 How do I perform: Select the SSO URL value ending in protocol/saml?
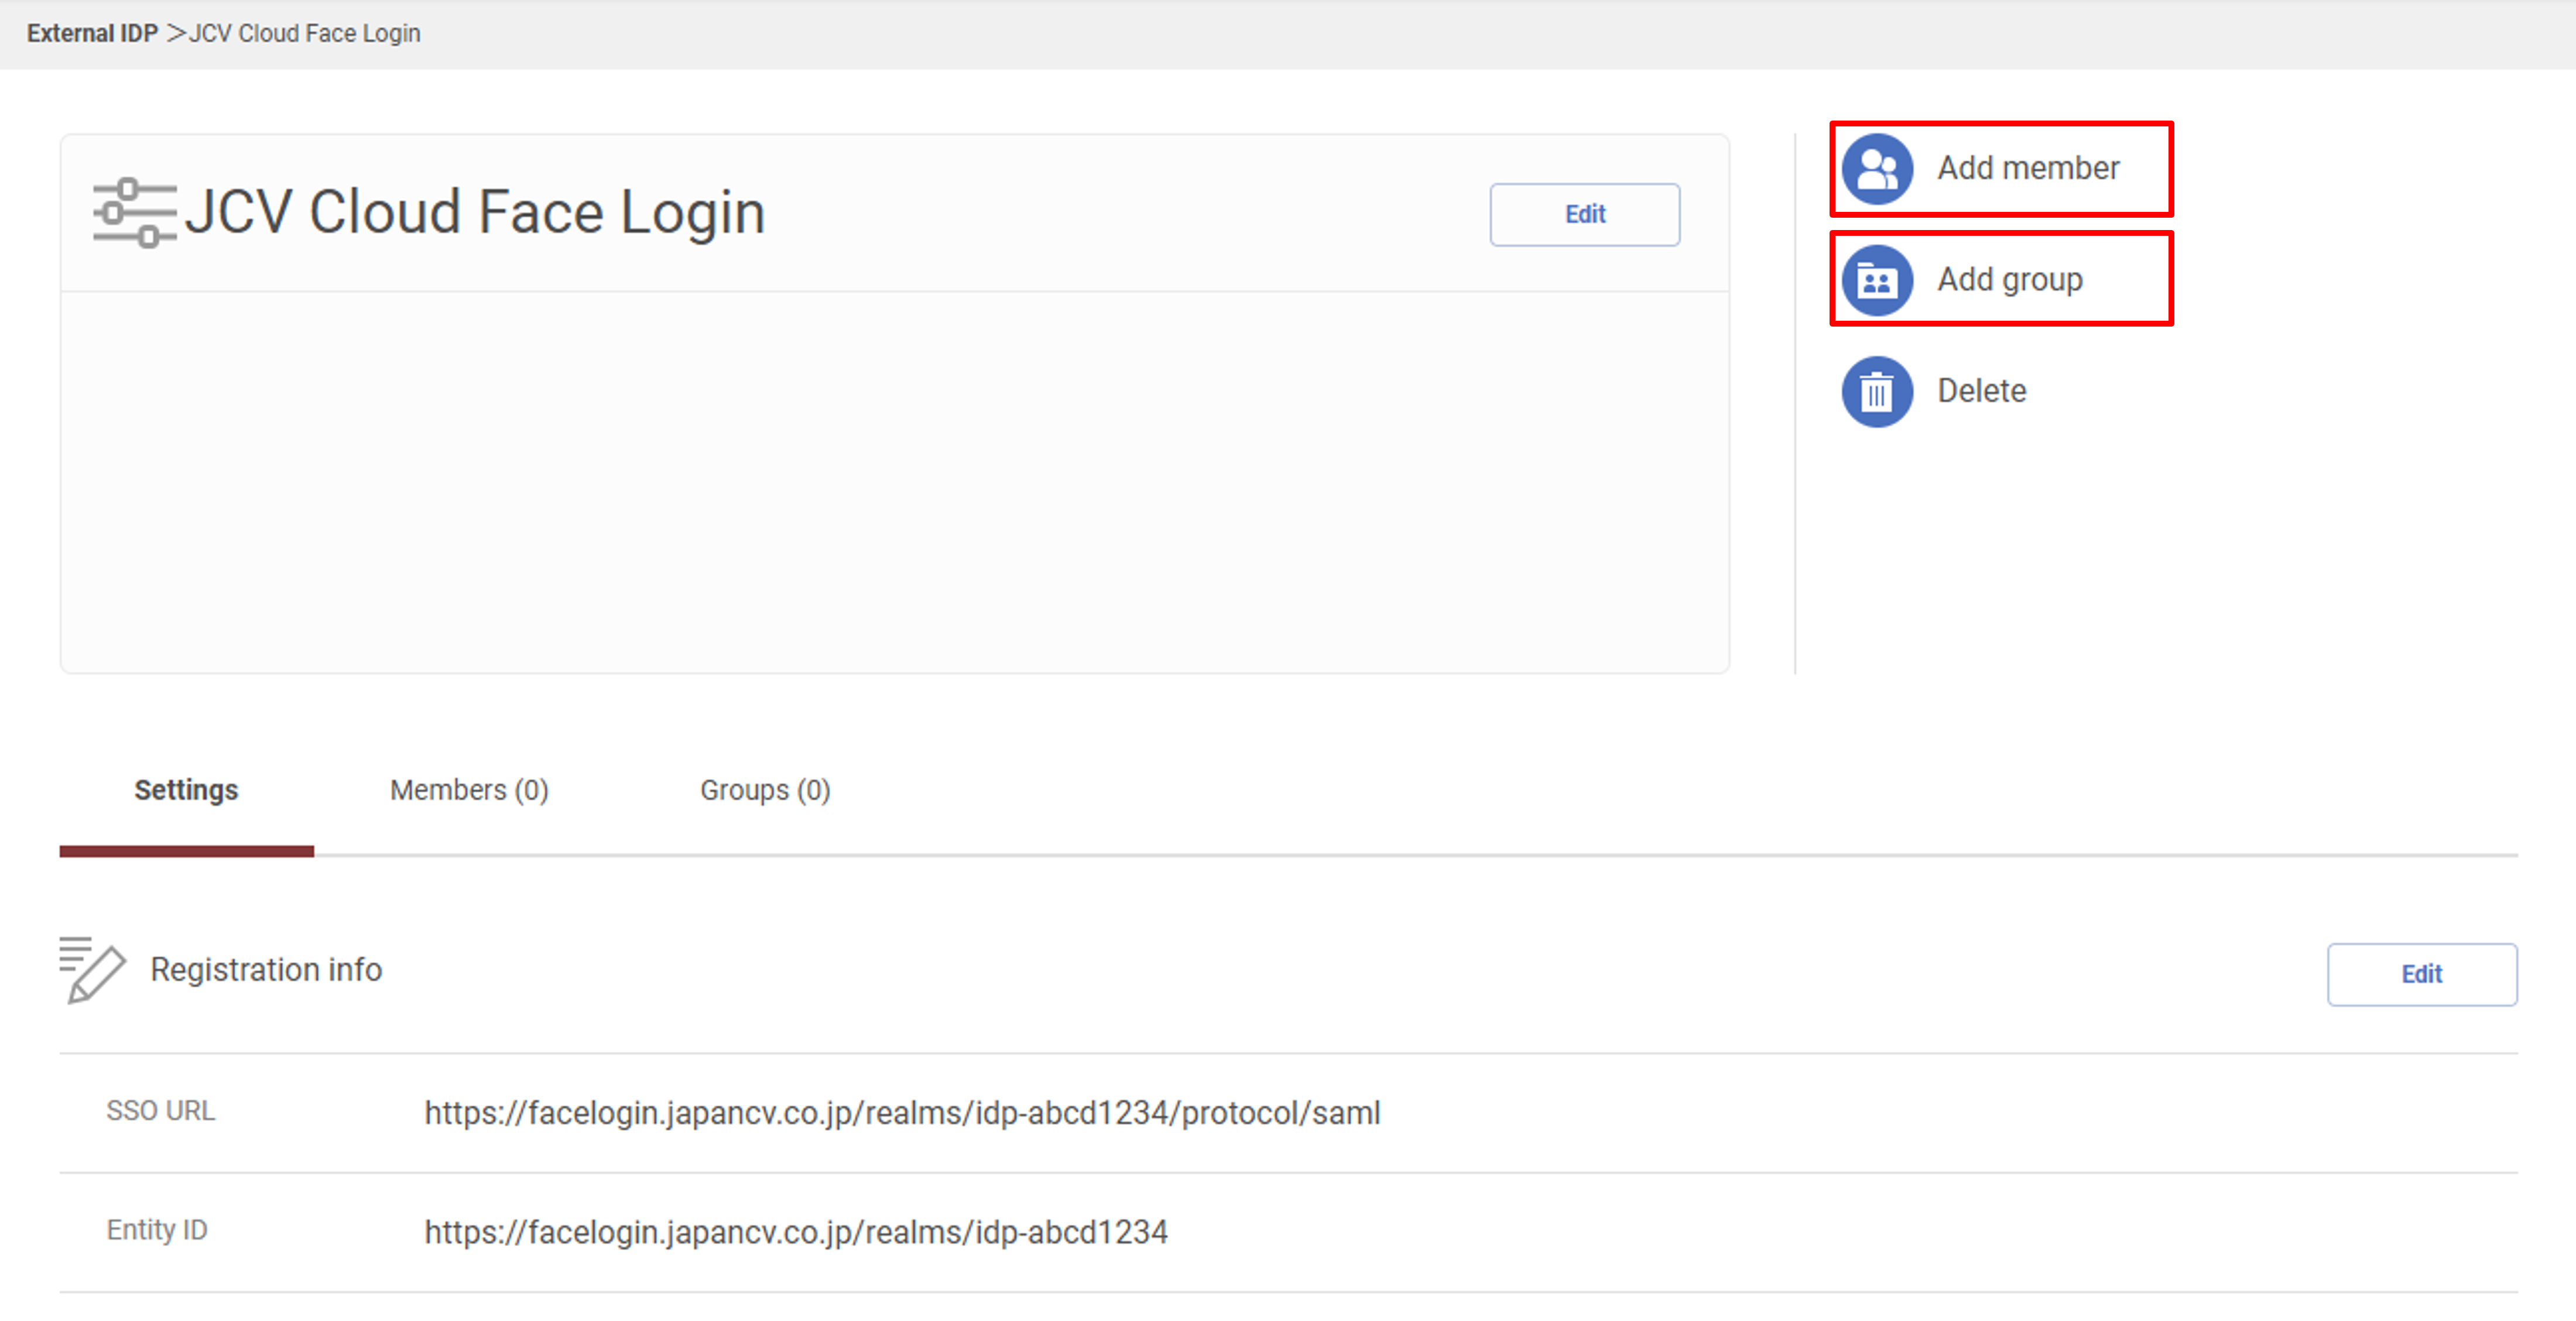coord(902,1113)
